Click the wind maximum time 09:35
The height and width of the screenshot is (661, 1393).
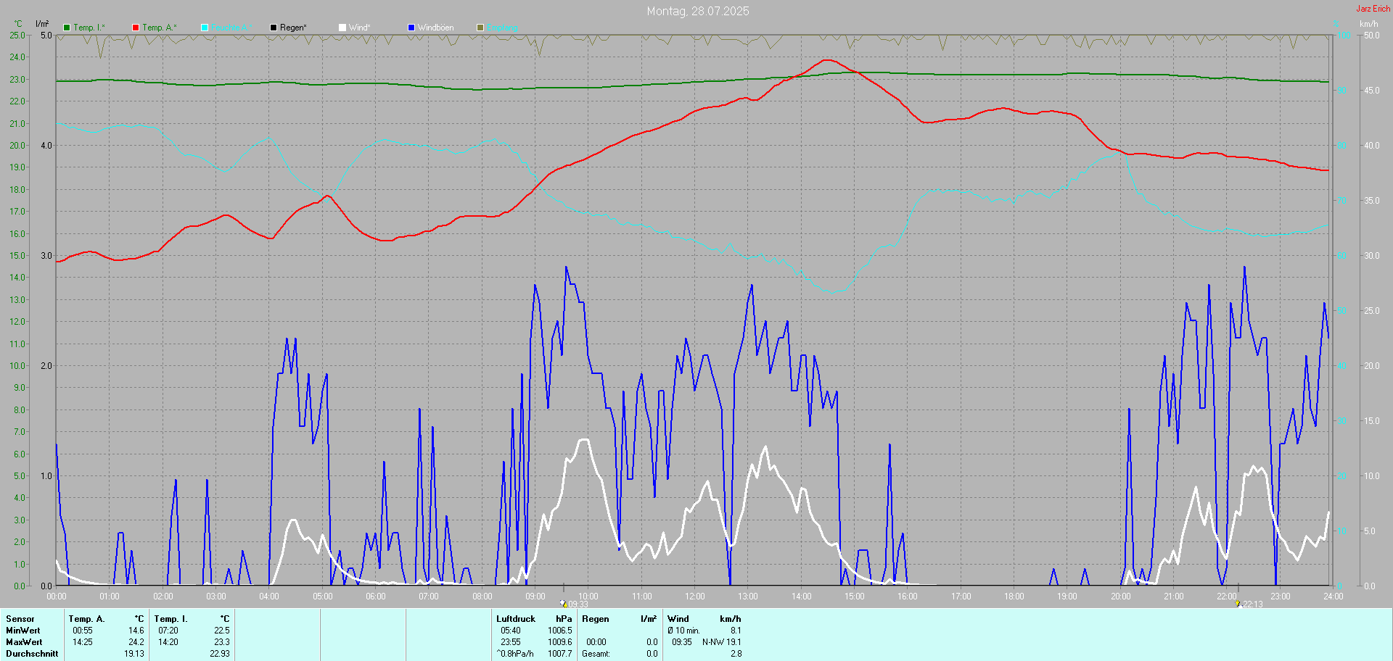[682, 642]
